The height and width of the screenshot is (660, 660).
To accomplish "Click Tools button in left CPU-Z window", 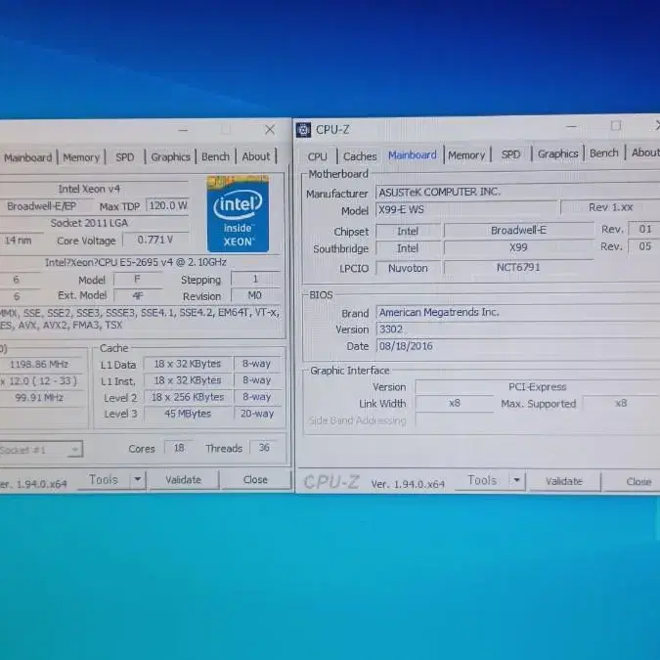I will (x=104, y=480).
